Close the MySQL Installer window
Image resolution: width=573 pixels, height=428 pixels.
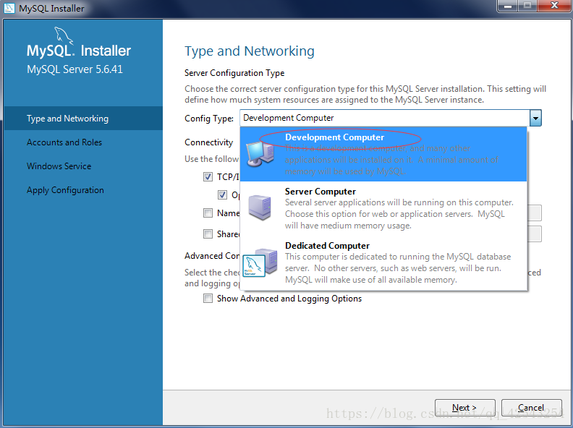(x=554, y=6)
